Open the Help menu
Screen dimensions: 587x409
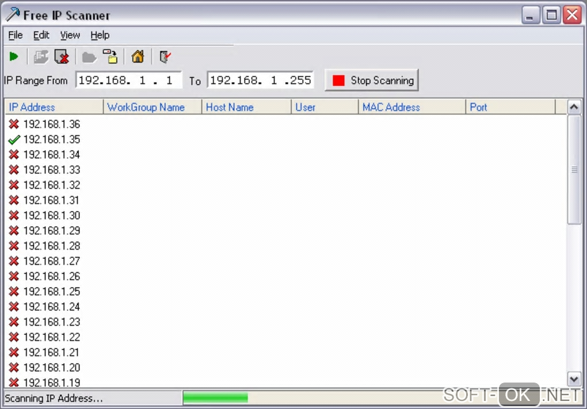(100, 35)
